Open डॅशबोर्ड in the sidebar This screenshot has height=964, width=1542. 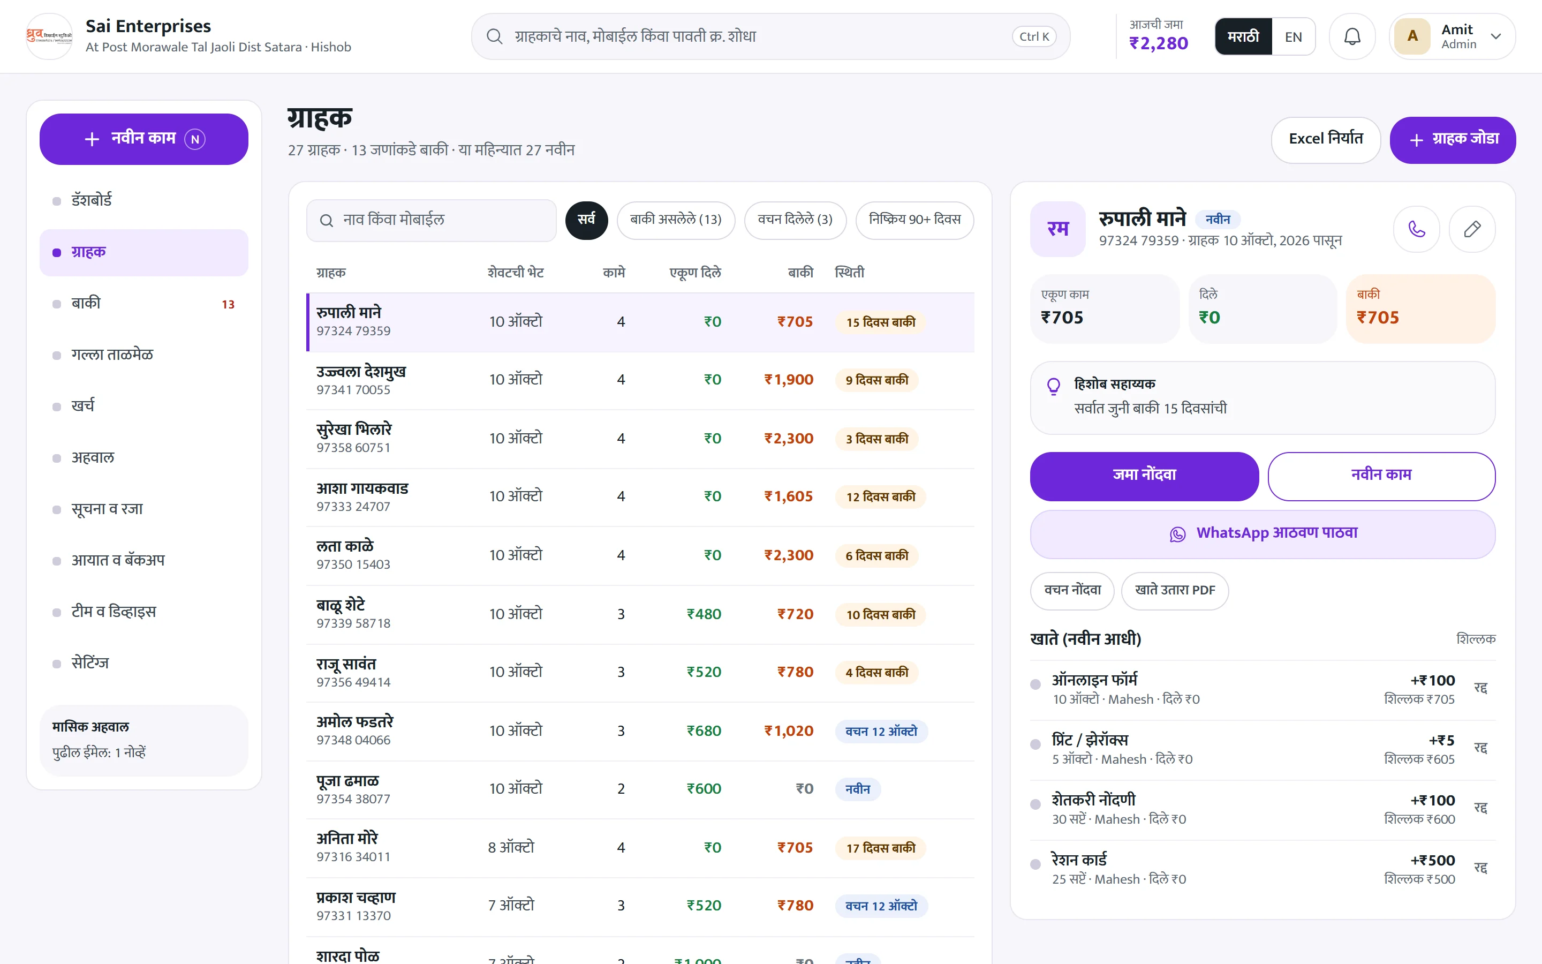pos(143,201)
